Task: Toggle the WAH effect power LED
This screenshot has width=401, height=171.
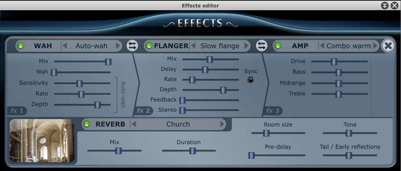Action: tap(20, 46)
